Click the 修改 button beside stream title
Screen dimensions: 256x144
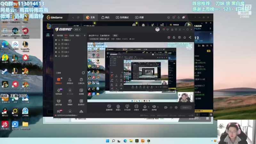(116, 36)
